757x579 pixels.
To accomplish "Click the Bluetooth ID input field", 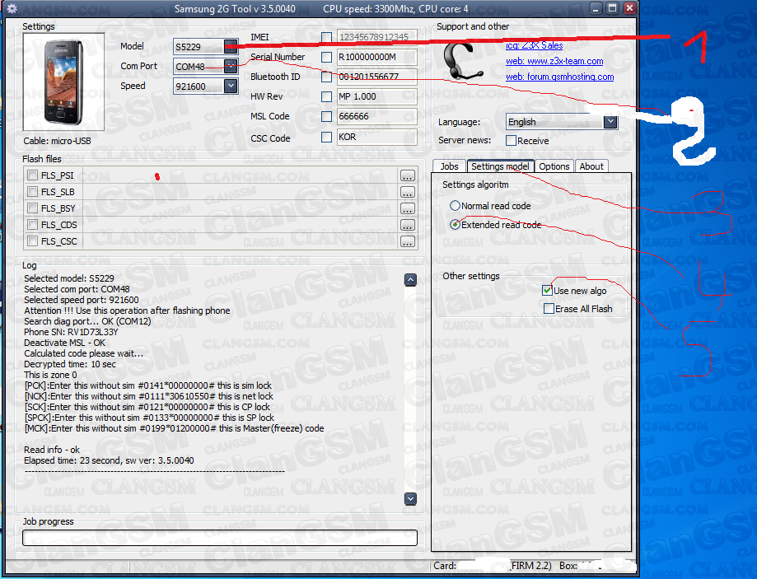I will click(x=376, y=77).
